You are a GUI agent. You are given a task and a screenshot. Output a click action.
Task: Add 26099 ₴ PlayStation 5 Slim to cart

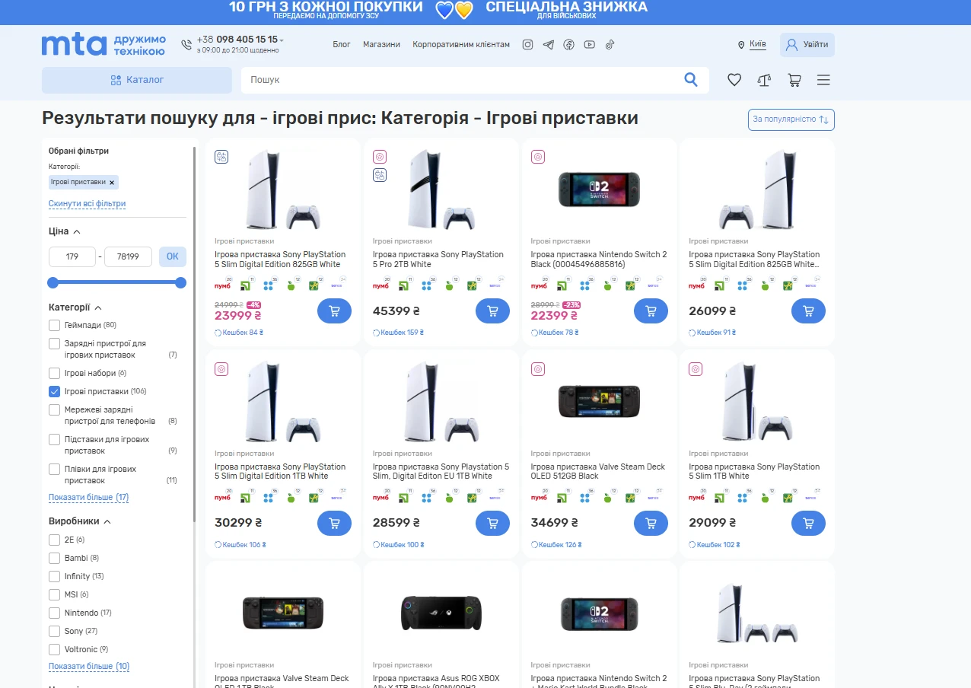(808, 311)
